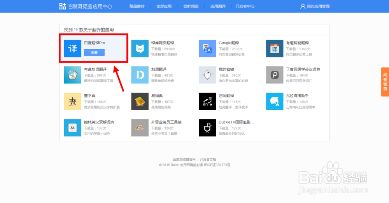The image size is (389, 203).
Task: Open the 外贸业务员工具箱 app icon
Action: (x=140, y=128)
